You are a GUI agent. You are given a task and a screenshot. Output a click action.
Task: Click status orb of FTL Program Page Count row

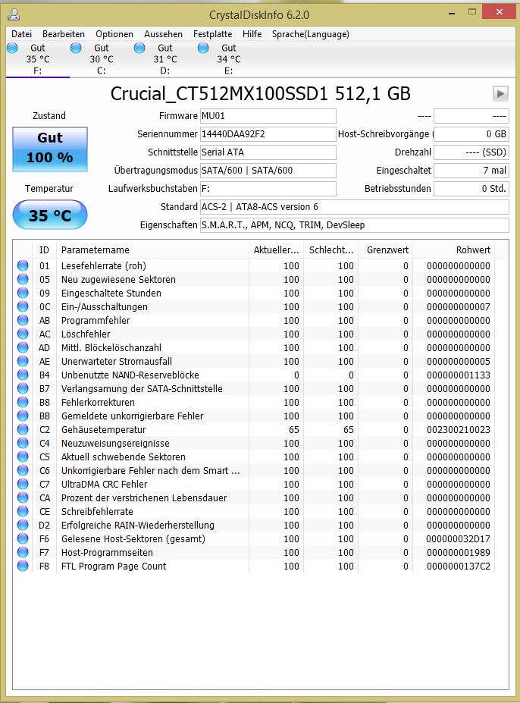23,566
